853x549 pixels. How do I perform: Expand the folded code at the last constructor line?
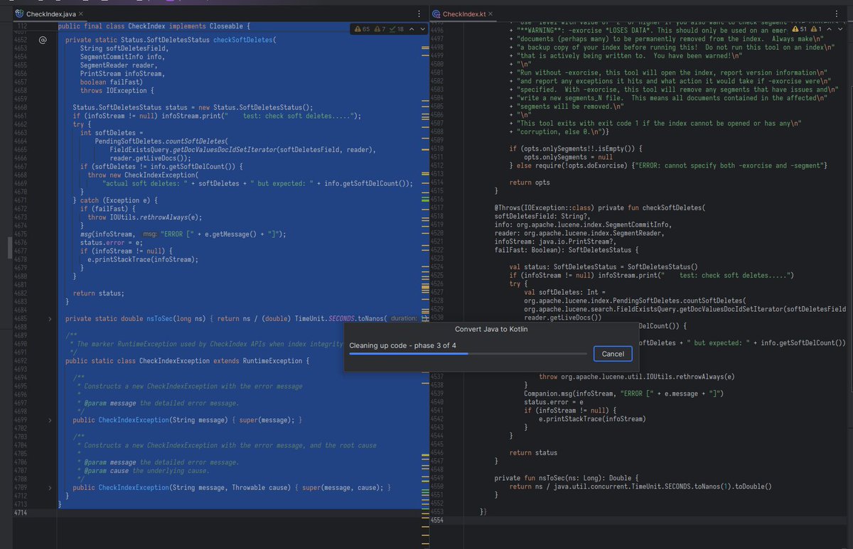(48, 487)
